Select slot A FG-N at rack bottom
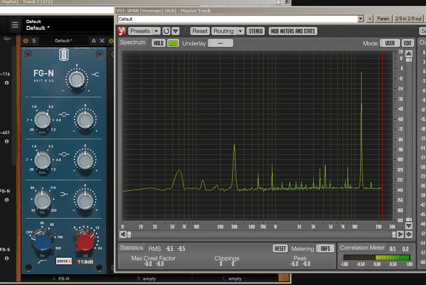This screenshot has width=426, height=285. point(61,279)
